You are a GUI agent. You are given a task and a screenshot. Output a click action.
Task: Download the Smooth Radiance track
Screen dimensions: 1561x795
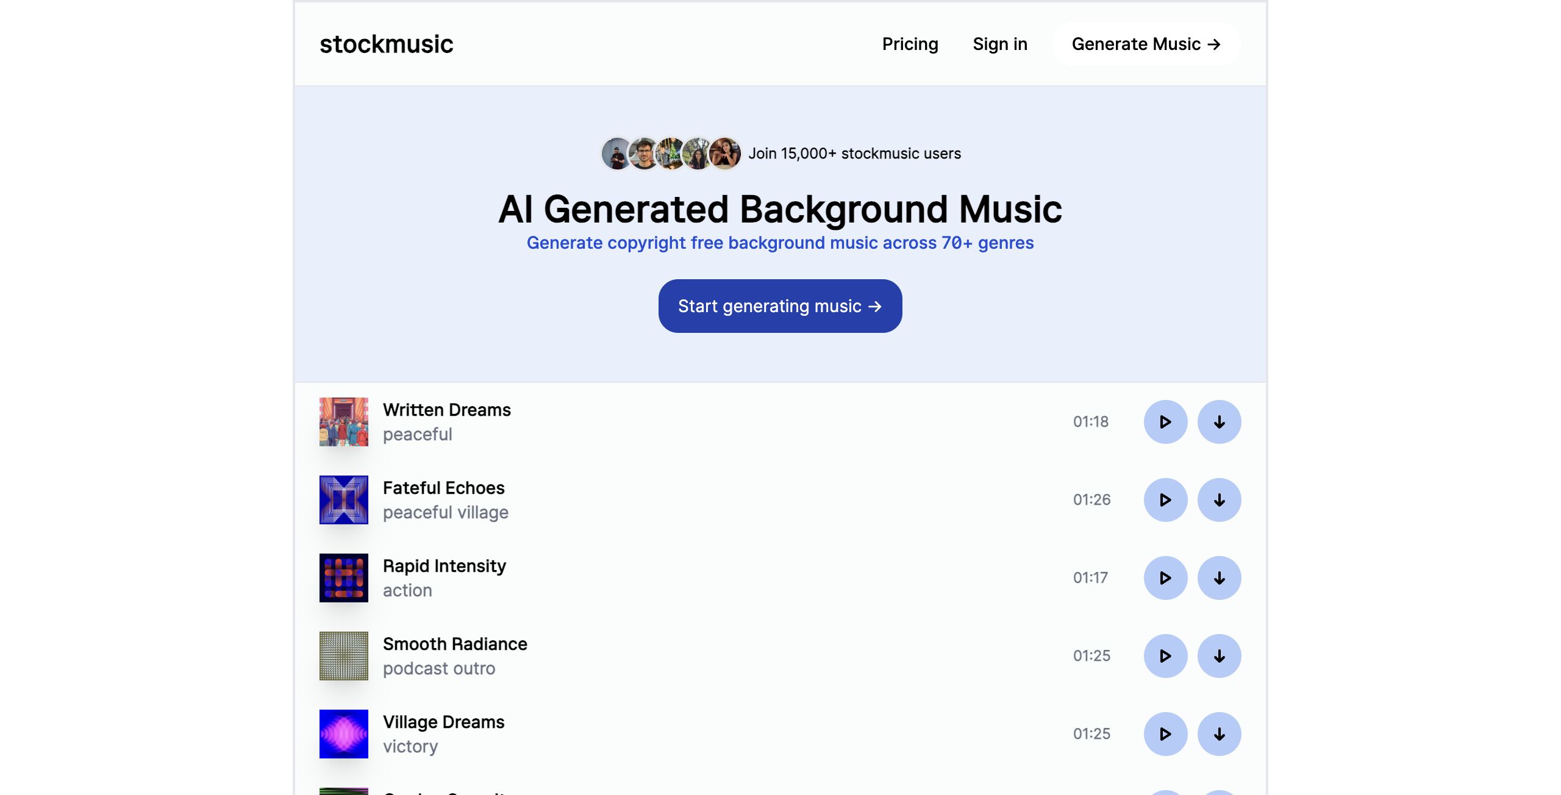(1219, 656)
